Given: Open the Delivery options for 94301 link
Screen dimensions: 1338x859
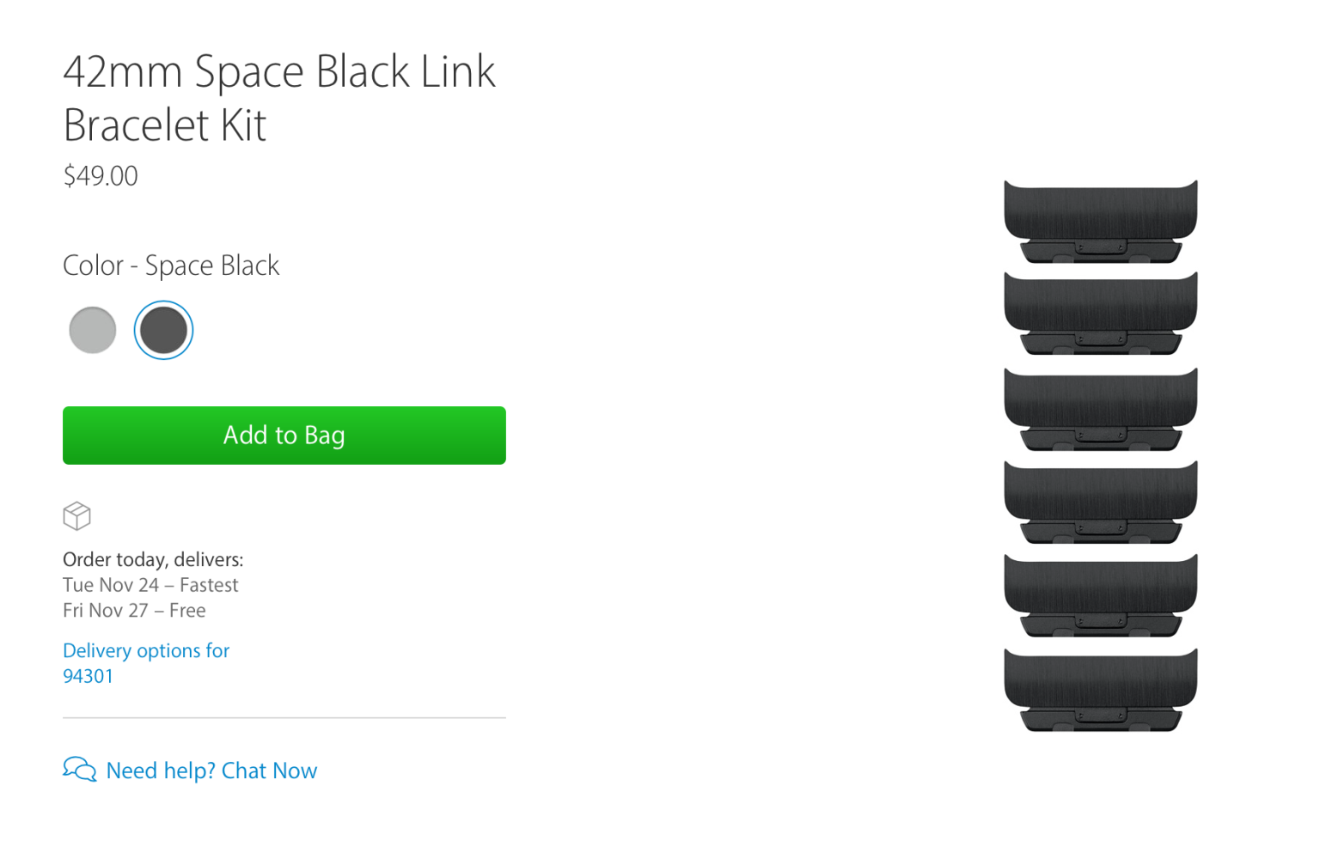Looking at the screenshot, I should (146, 663).
